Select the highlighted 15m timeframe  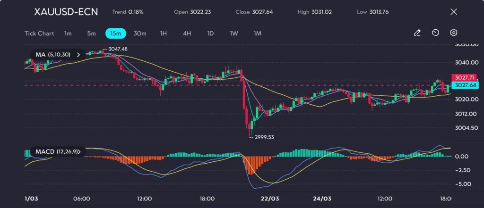click(116, 33)
